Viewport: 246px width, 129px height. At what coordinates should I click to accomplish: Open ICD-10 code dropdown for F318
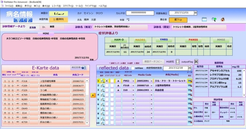click(x=133, y=86)
